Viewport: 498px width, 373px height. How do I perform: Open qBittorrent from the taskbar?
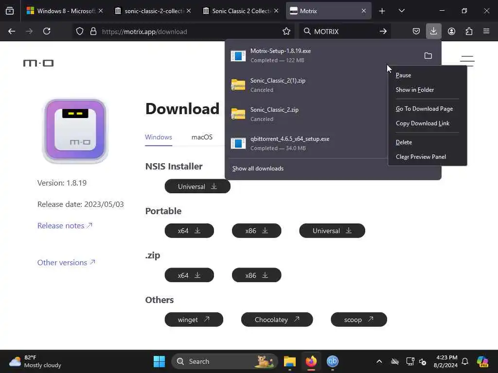(333, 361)
